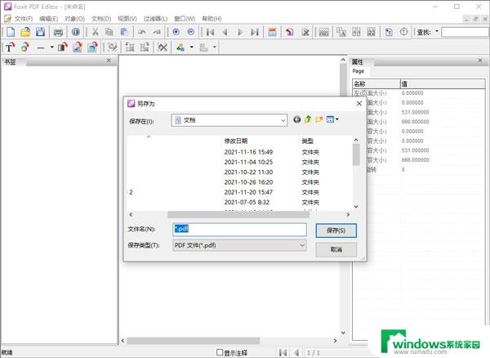
Task: Choose the color wheel tool icon
Action: coord(25,47)
